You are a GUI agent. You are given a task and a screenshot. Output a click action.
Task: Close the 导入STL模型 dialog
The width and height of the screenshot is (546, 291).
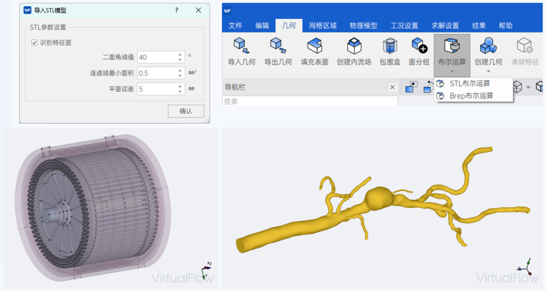tap(199, 11)
